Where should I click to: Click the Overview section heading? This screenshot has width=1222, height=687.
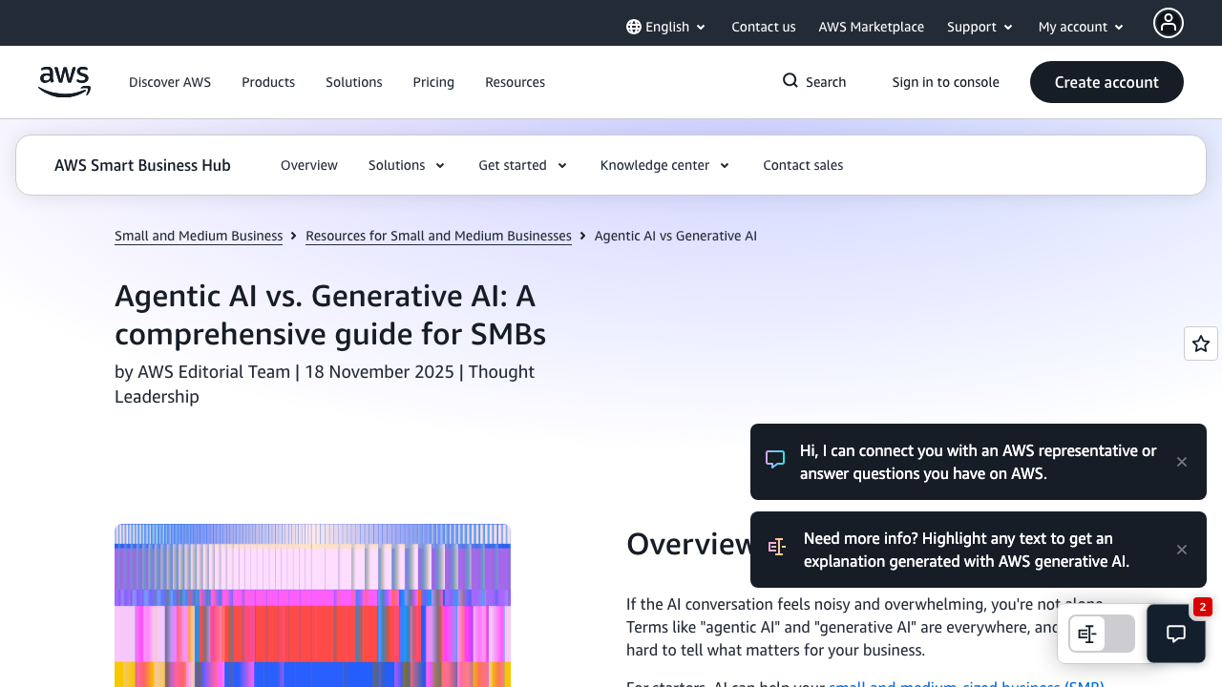point(689,544)
